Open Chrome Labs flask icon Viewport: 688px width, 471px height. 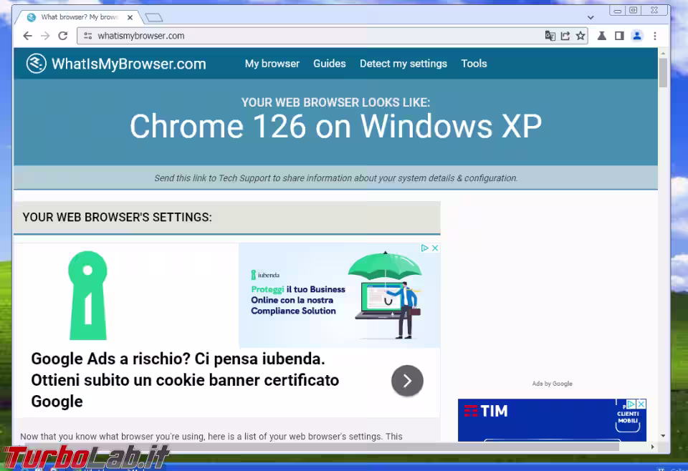coord(601,36)
